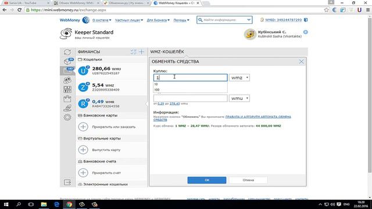Select the WMZ wallet Z icon
The image size is (372, 209).
pos(83,87)
